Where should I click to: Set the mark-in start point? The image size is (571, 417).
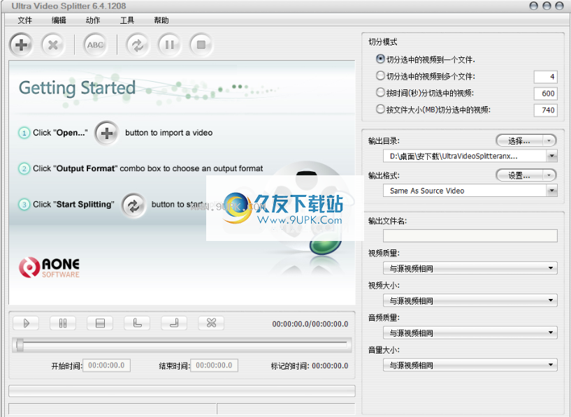pos(137,323)
